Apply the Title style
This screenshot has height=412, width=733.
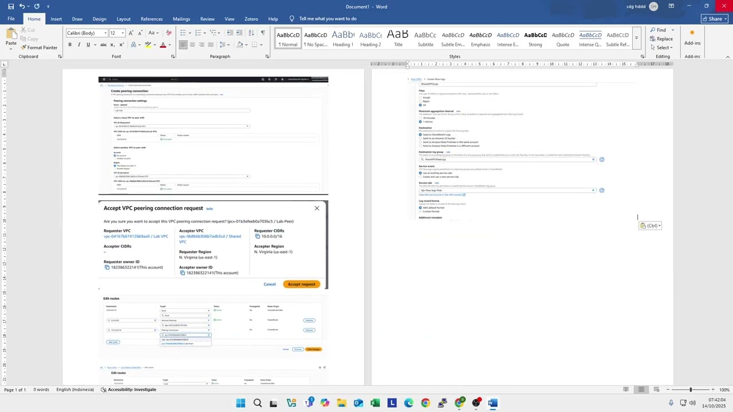(x=398, y=38)
